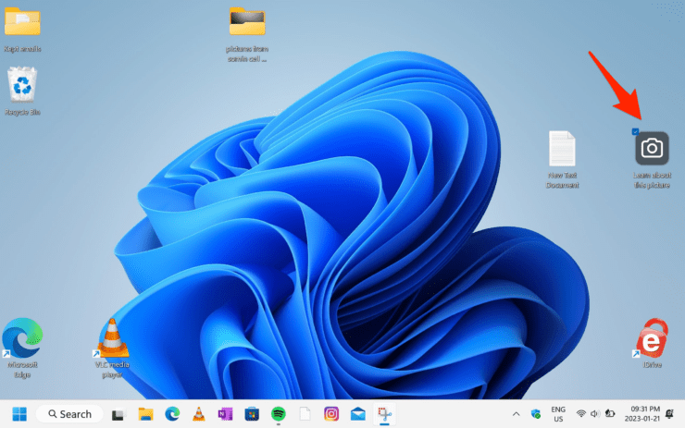Open Instagram from the taskbar
685x428 pixels.
[330, 413]
